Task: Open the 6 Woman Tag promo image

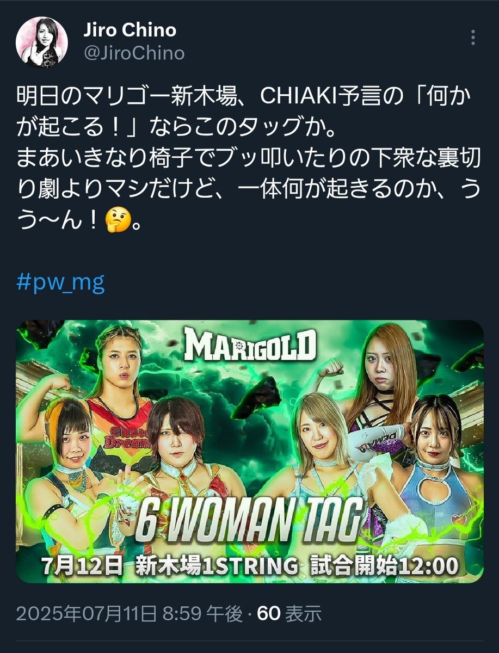Action: pyautogui.click(x=250, y=452)
